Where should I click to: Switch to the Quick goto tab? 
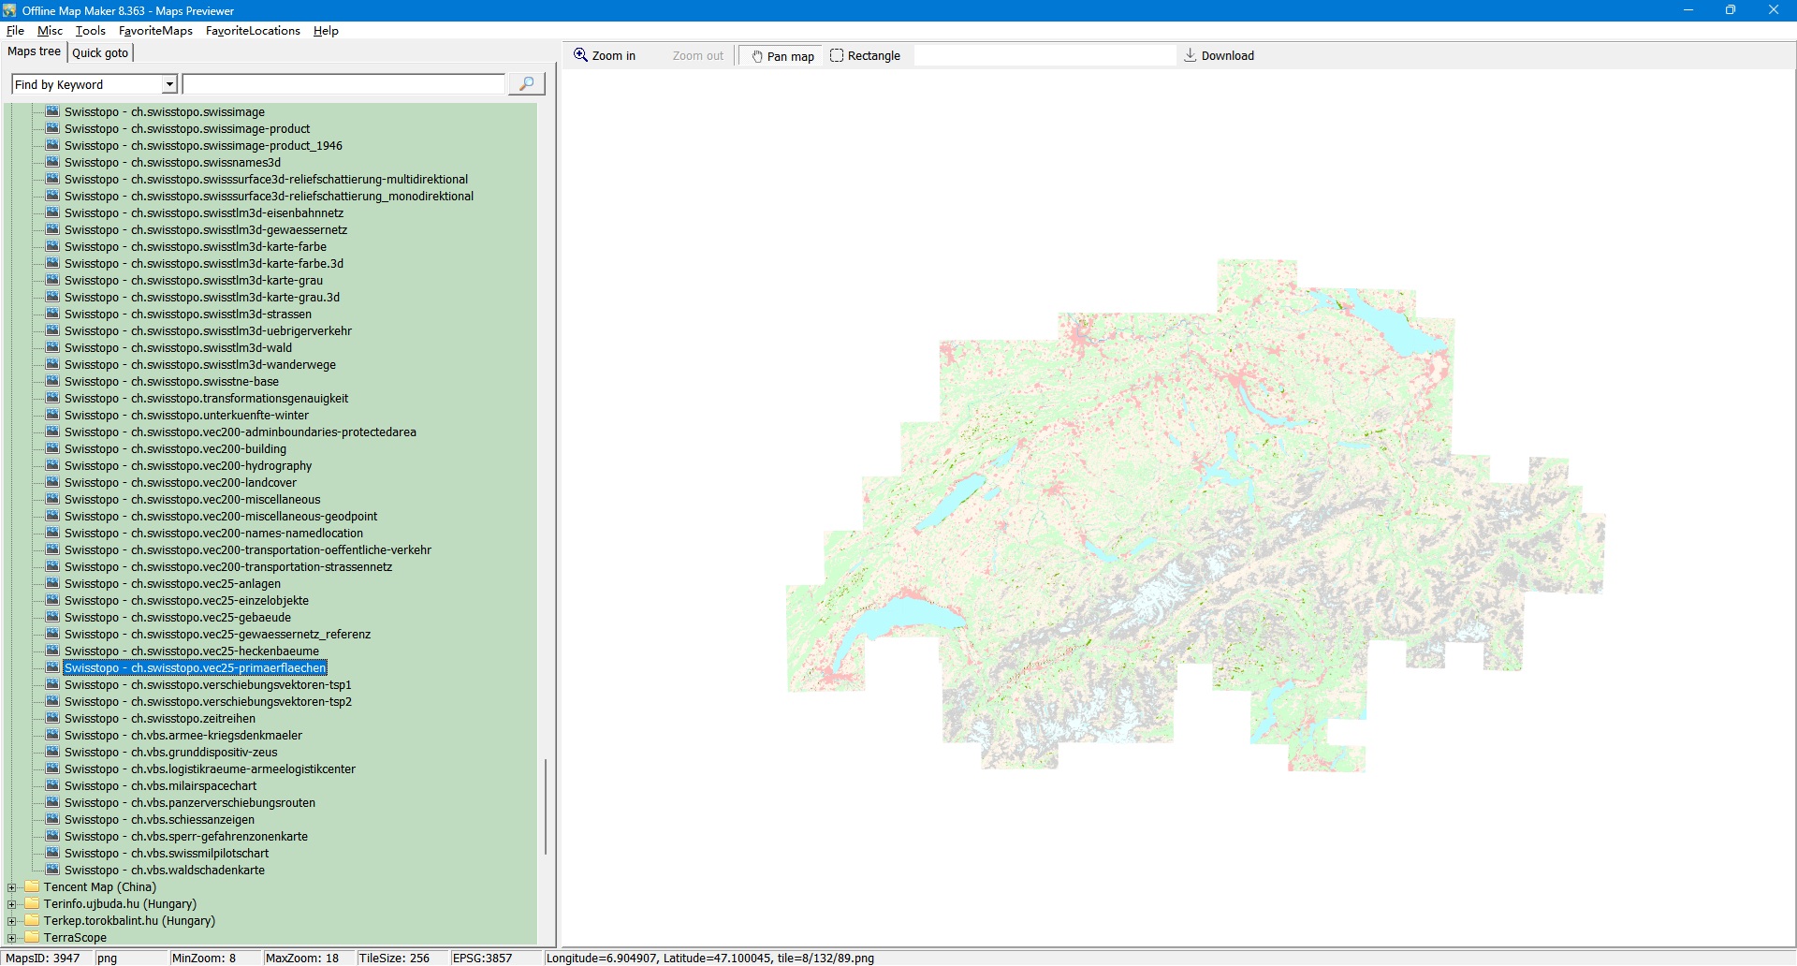pos(100,52)
